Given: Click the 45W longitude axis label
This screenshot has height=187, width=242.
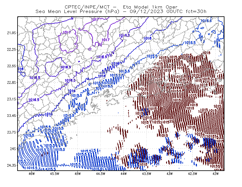Looking at the screenshot, I should [x=78, y=174].
